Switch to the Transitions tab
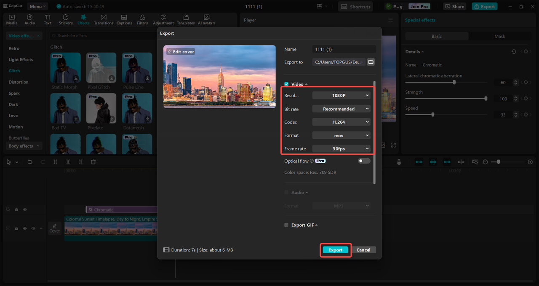The height and width of the screenshot is (286, 539). coord(104,19)
